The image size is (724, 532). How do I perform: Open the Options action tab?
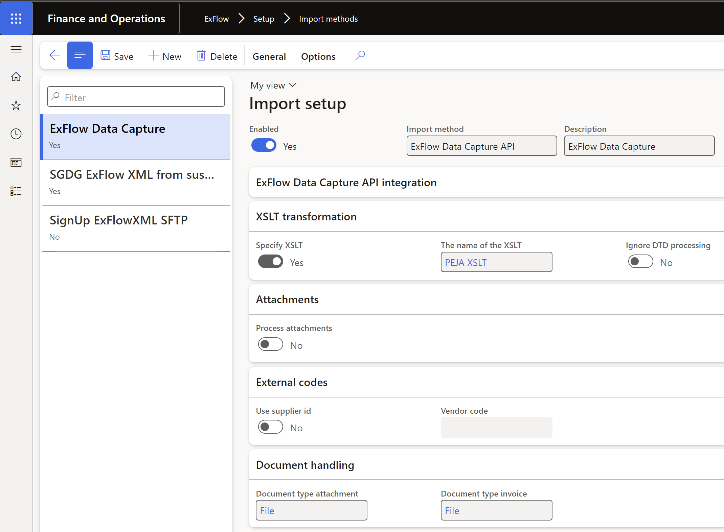point(318,56)
